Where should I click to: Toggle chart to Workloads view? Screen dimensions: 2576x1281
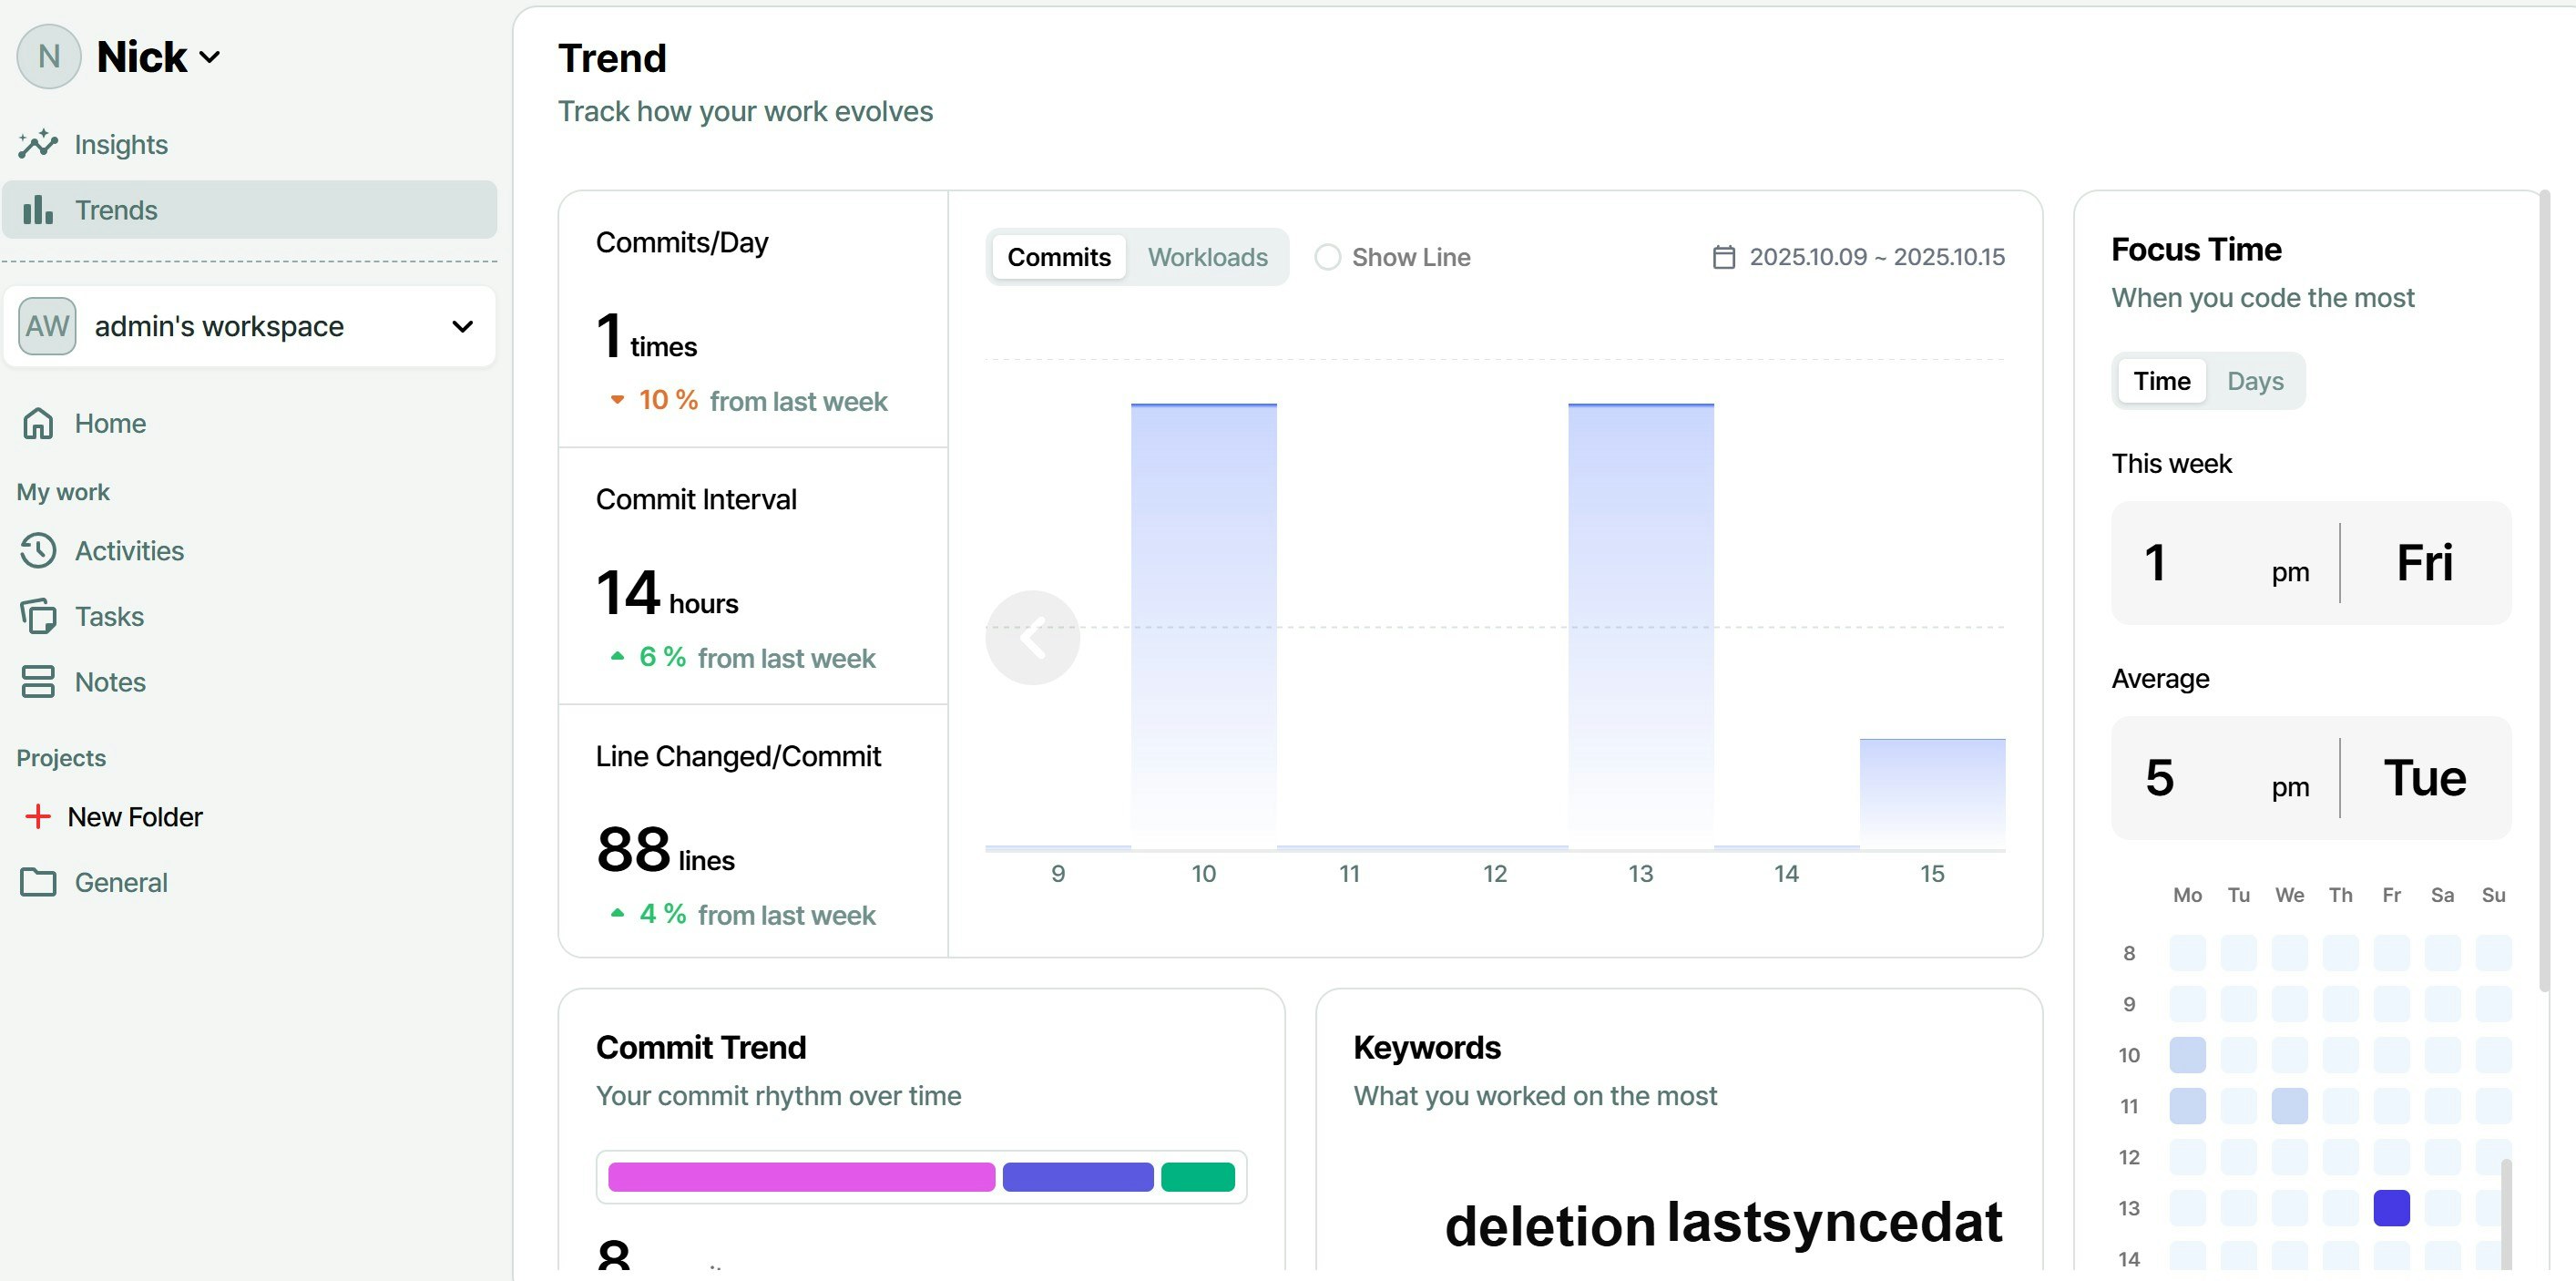(1208, 257)
